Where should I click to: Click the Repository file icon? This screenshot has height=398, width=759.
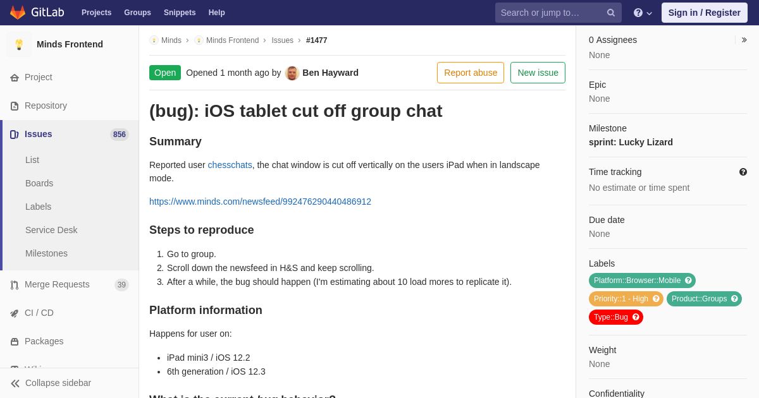[x=15, y=106]
